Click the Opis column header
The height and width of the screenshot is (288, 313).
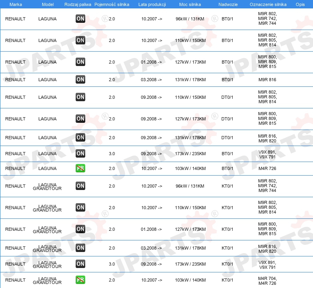point(300,4)
